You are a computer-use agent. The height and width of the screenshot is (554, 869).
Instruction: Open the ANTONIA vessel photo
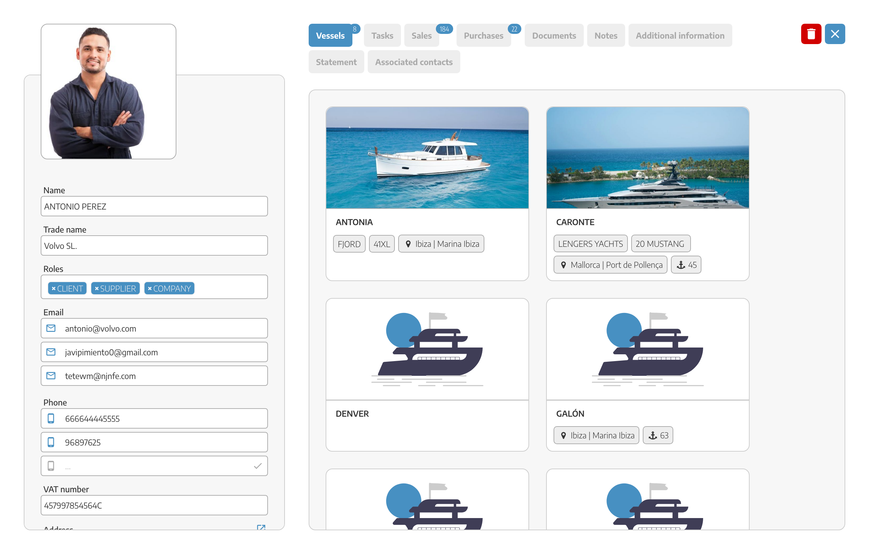tap(427, 158)
